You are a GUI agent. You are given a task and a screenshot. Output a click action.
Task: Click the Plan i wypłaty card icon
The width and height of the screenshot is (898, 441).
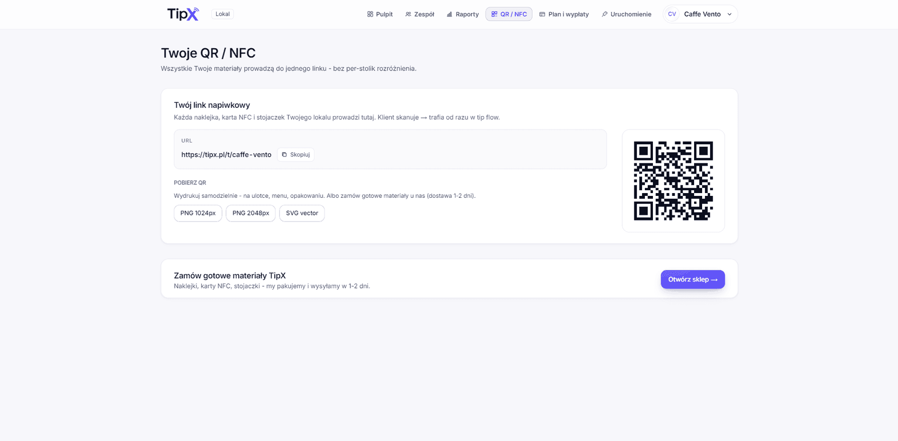pyautogui.click(x=542, y=14)
